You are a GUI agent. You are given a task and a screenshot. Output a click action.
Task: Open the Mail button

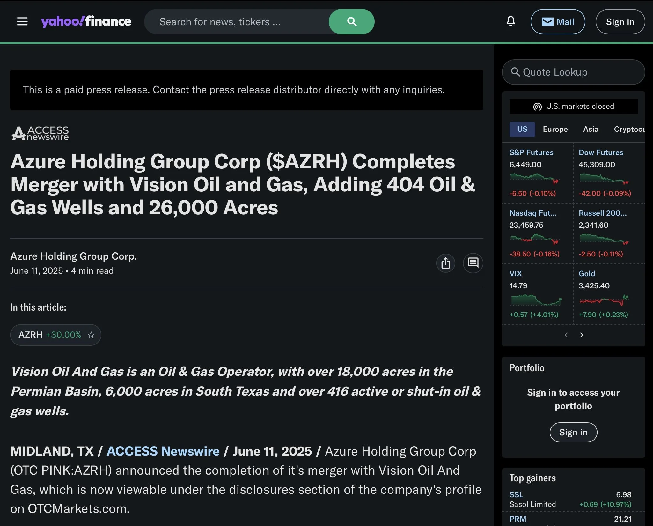pyautogui.click(x=558, y=22)
